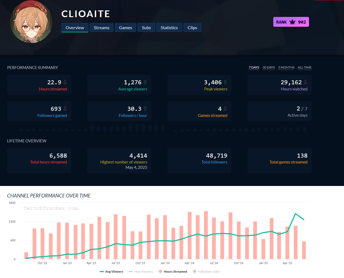Viewport: 344px width, 278px height.
Task: Click the Highest number of viewers label
Action: click(x=124, y=162)
